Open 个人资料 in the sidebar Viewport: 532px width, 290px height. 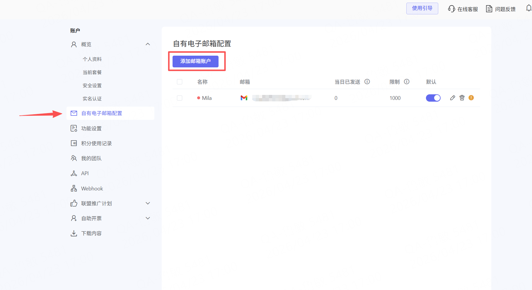(x=92, y=59)
